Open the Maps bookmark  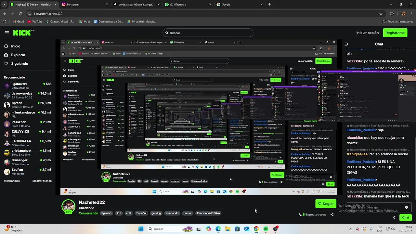[x=84, y=22]
